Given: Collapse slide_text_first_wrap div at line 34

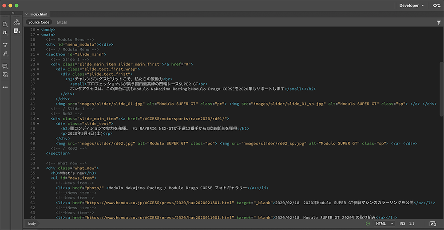Looking at the screenshot, I should [38, 69].
